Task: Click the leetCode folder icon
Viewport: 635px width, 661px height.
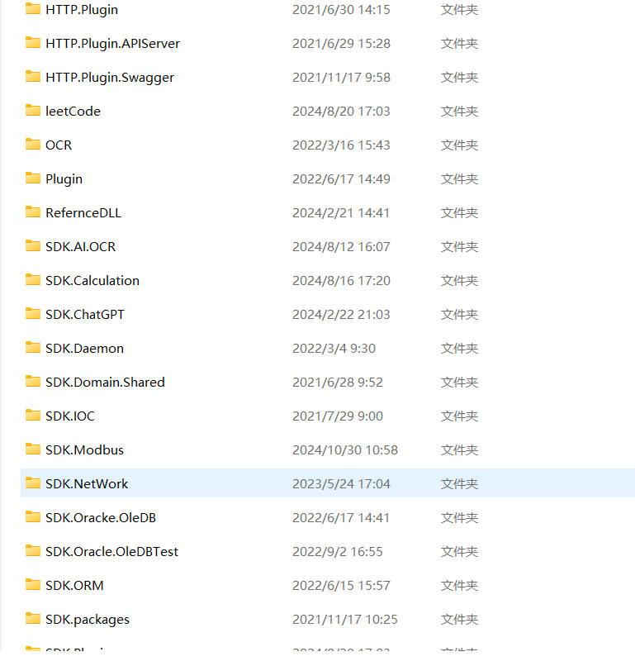Action: [x=33, y=111]
